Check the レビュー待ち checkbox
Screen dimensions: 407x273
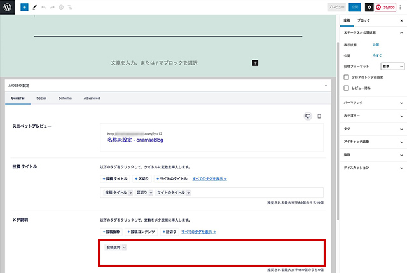(346, 88)
